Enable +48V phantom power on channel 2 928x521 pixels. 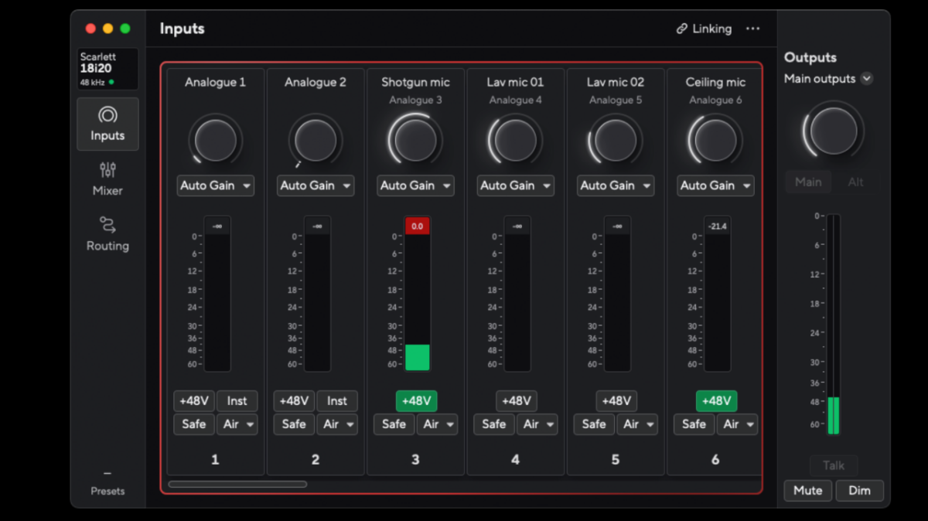pos(294,400)
